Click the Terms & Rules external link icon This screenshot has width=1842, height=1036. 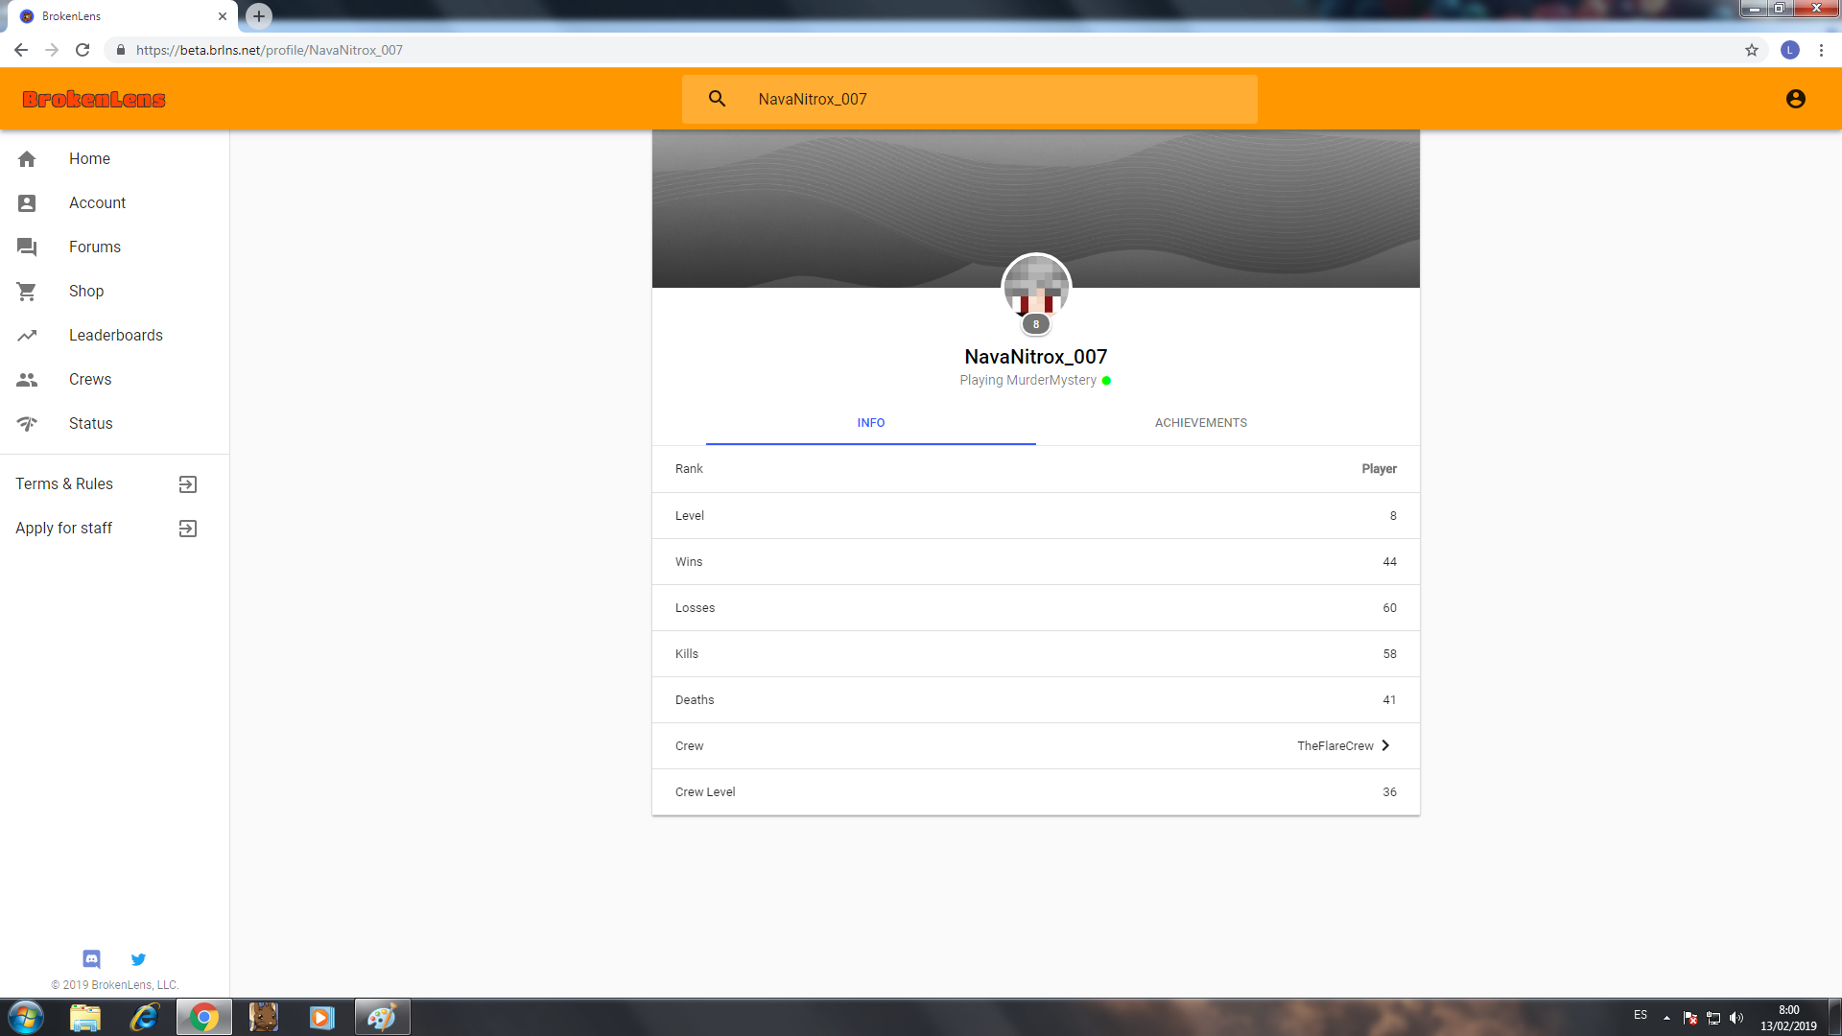(x=188, y=484)
